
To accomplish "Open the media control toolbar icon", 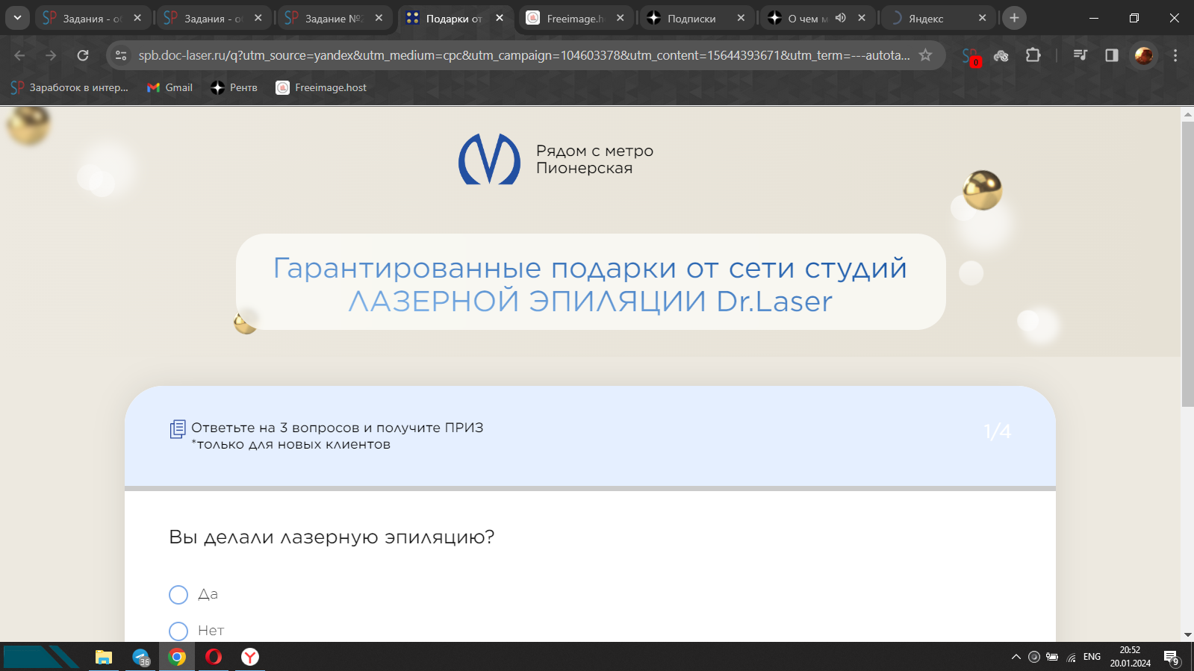I will pyautogui.click(x=1080, y=55).
